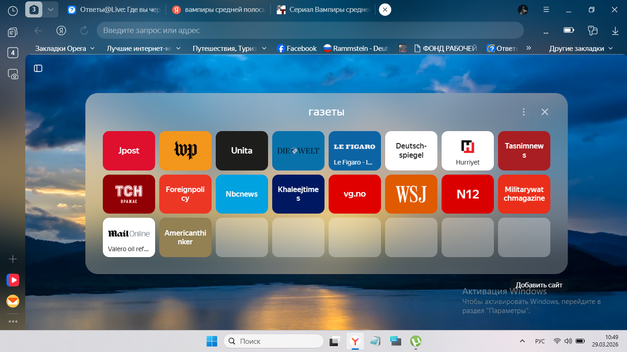Open the Unita tile
The width and height of the screenshot is (627, 352).
click(x=242, y=151)
